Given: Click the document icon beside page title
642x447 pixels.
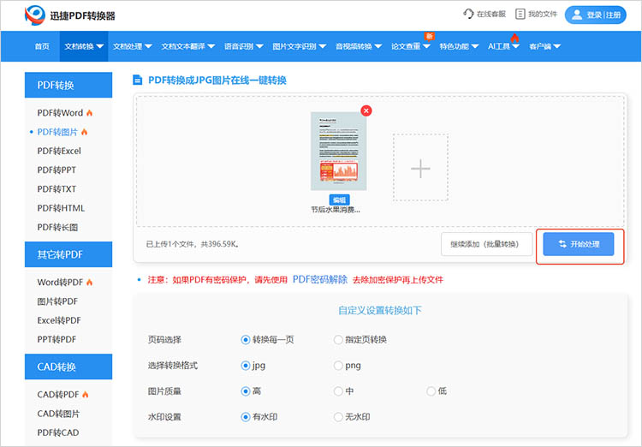Looking at the screenshot, I should click(137, 80).
